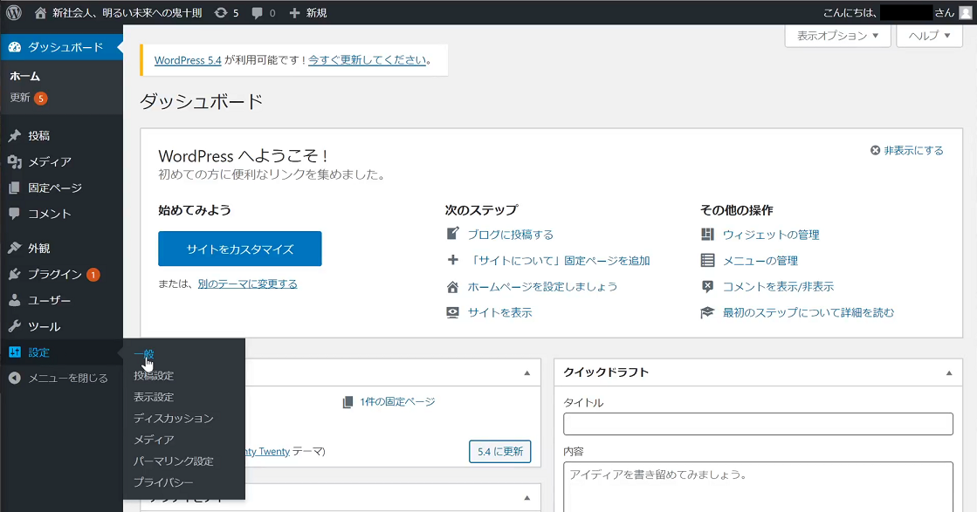Click the paintbrush icon next to 外観

click(x=14, y=249)
